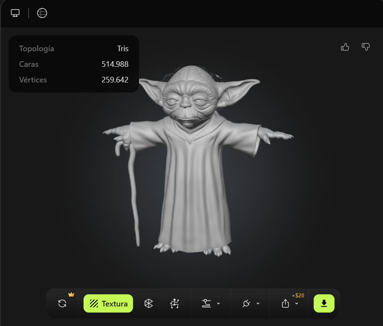Expand the plugin dropdown arrow
The height and width of the screenshot is (326, 383).
pos(258,303)
